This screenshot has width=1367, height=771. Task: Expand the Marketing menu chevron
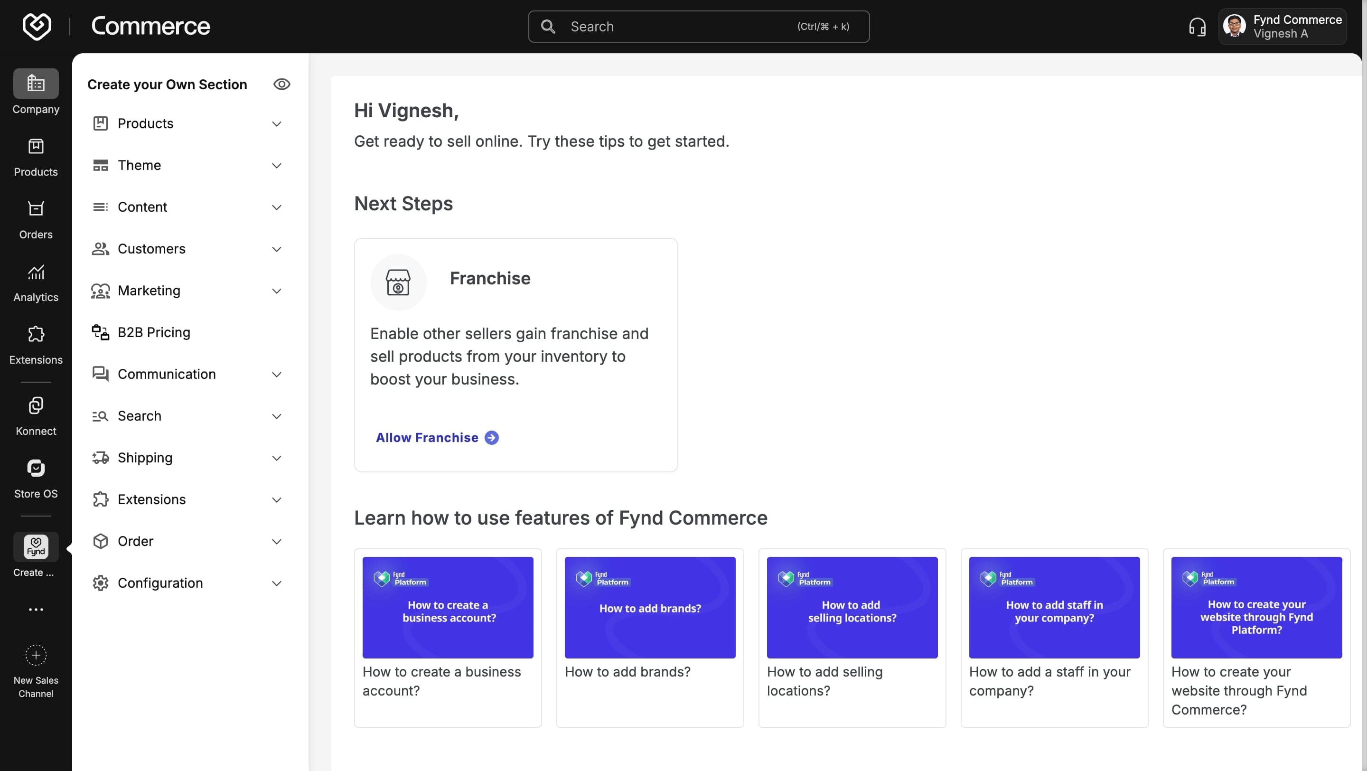pos(276,291)
